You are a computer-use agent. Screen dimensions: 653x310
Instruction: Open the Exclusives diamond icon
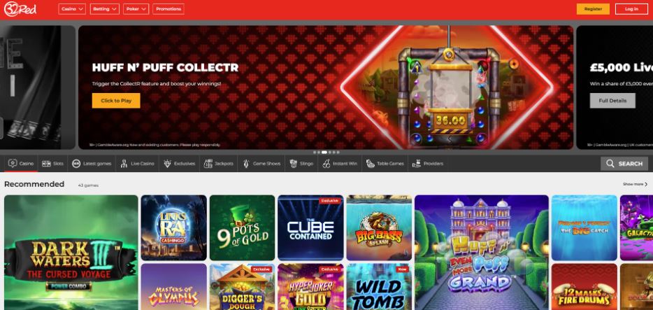[x=167, y=164]
